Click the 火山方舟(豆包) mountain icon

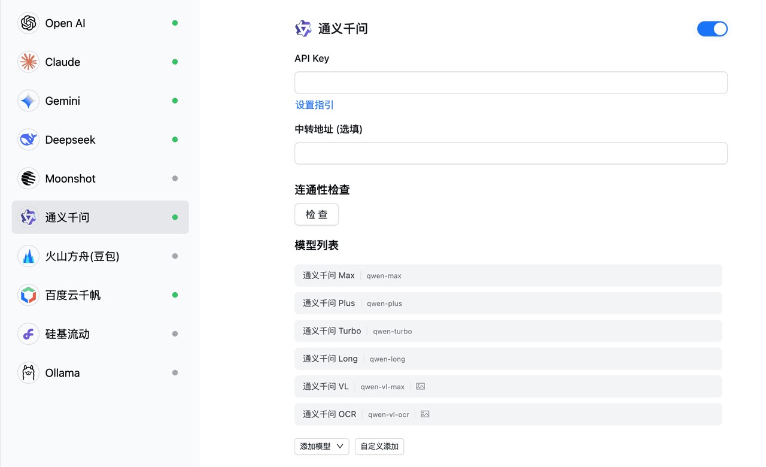(x=28, y=256)
